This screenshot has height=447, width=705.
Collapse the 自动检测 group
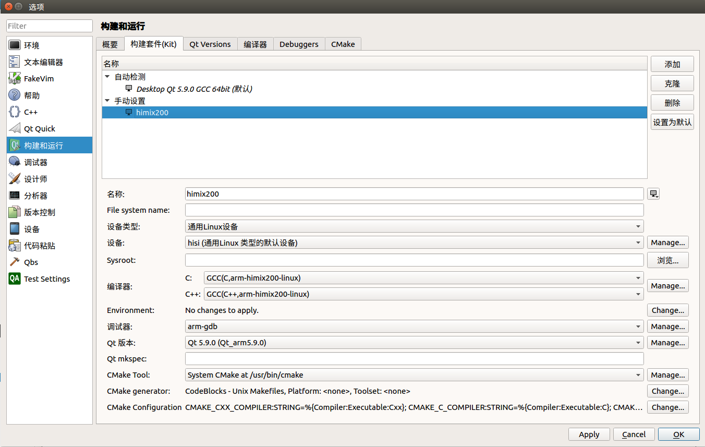pyautogui.click(x=107, y=76)
